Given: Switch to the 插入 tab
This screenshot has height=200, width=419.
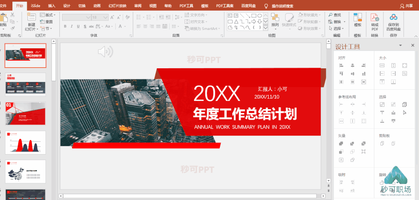Looking at the screenshot, I should click(52, 5).
